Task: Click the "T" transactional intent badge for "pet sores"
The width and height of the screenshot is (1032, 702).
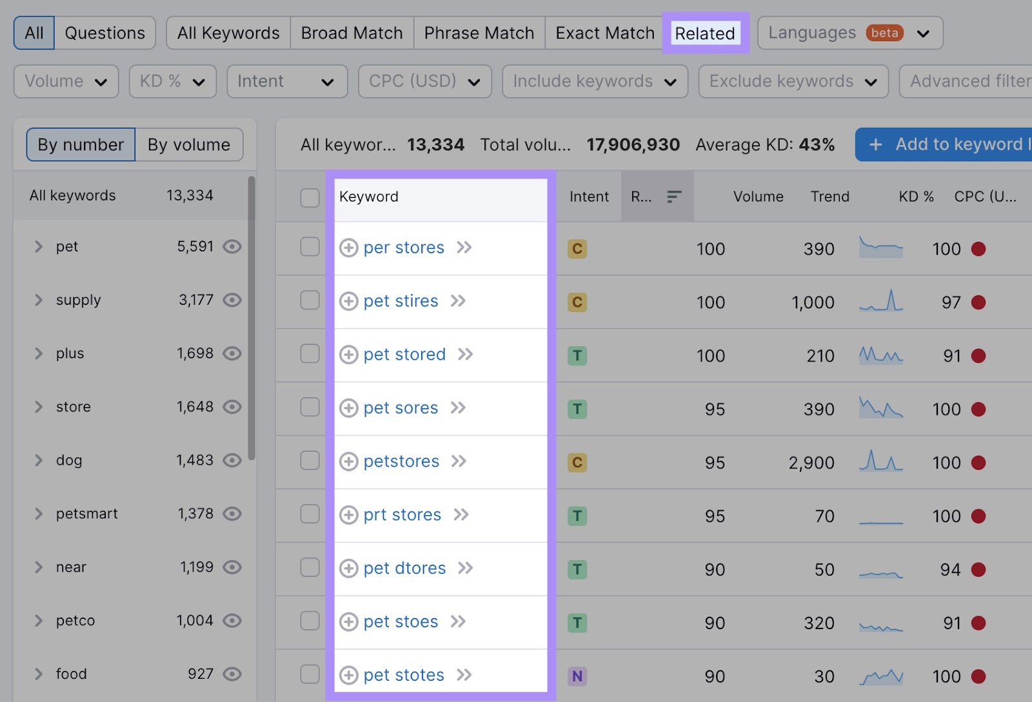Action: [577, 408]
